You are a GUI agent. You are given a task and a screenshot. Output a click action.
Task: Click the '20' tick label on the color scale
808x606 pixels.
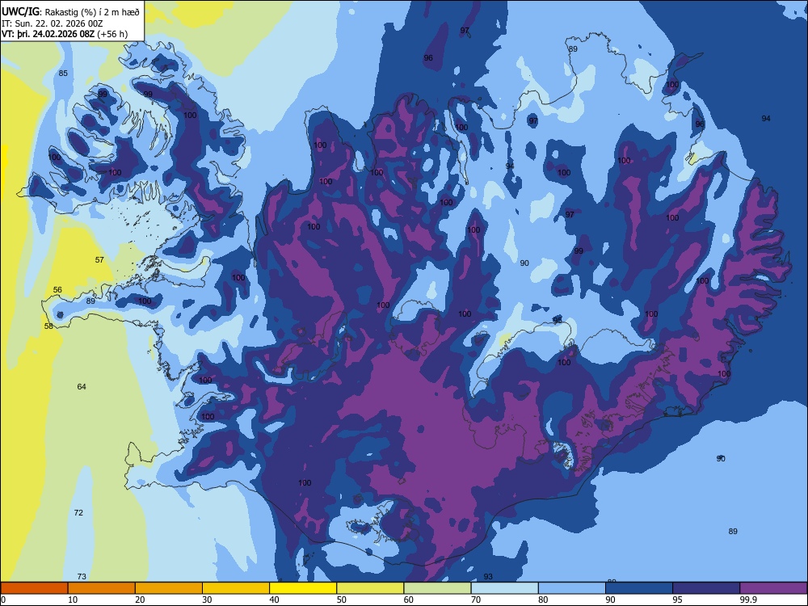(x=140, y=600)
